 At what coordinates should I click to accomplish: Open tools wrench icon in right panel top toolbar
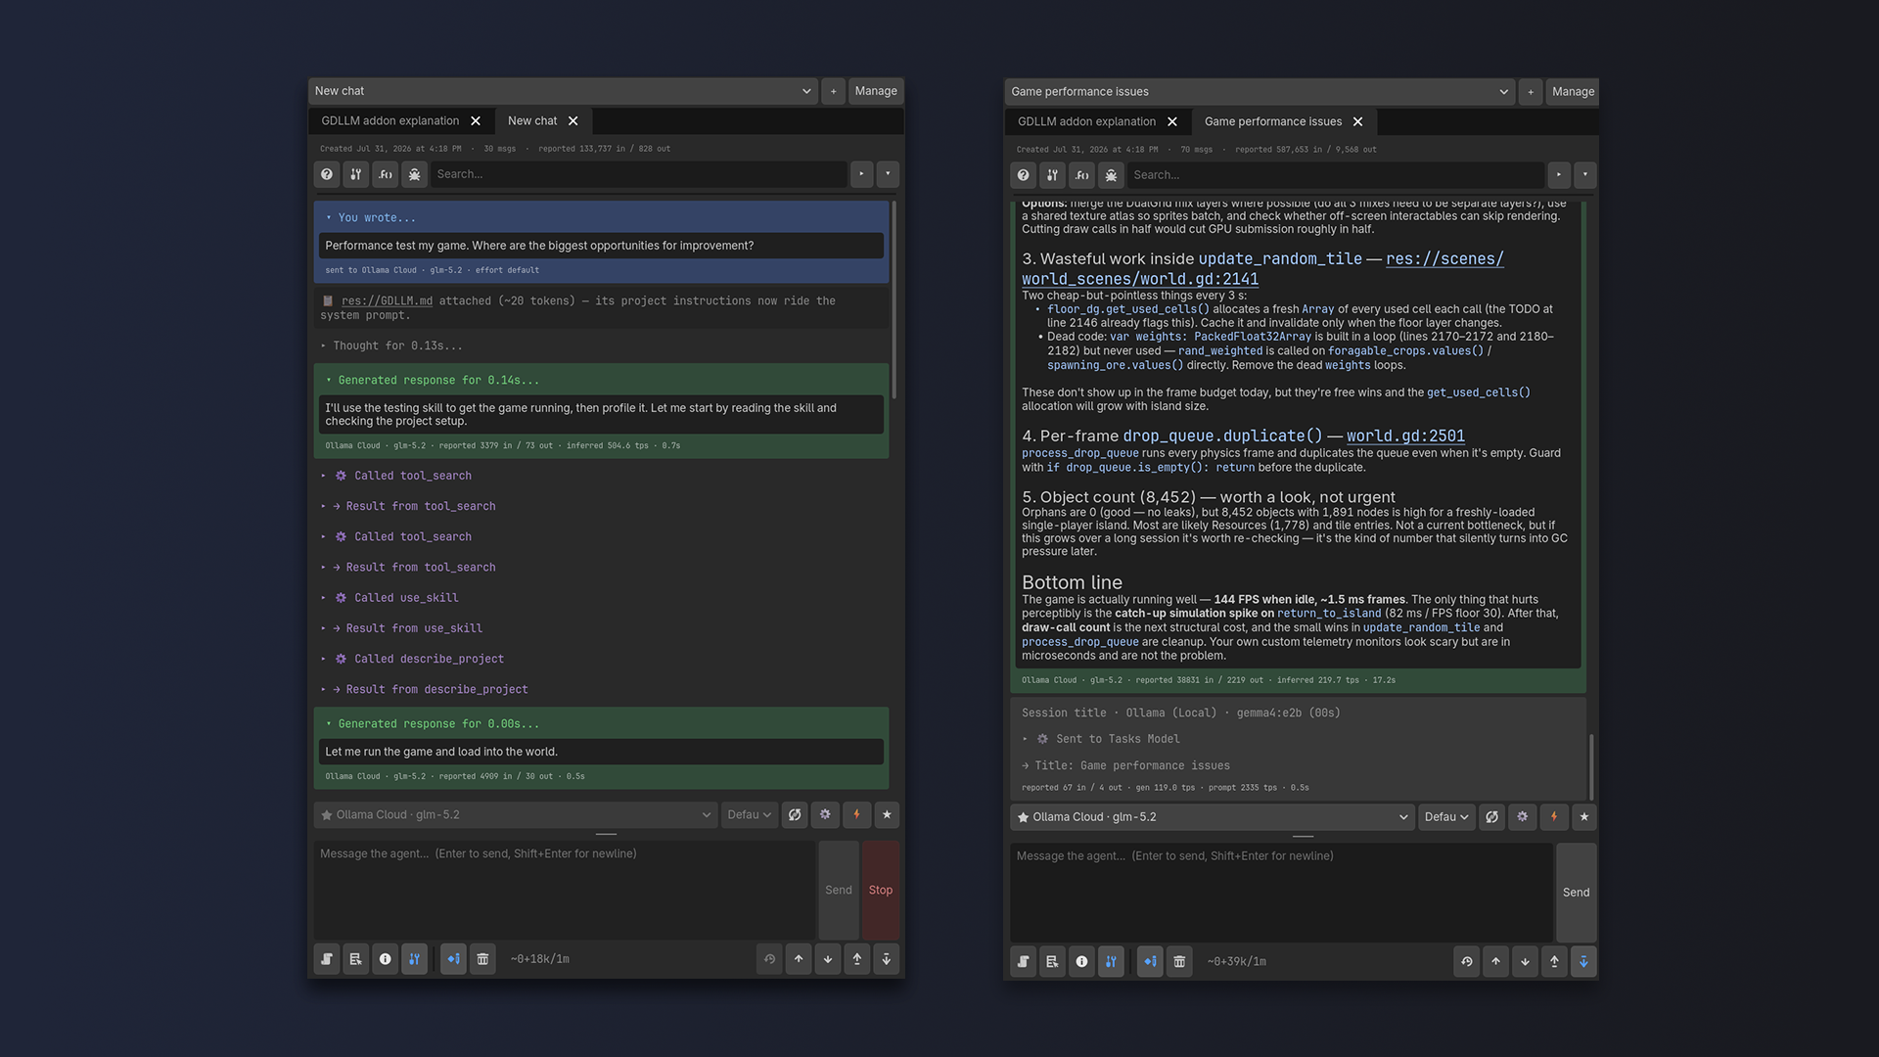point(1053,175)
